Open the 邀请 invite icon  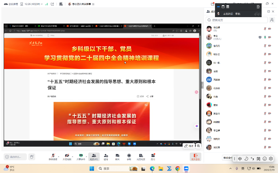pos(106,157)
